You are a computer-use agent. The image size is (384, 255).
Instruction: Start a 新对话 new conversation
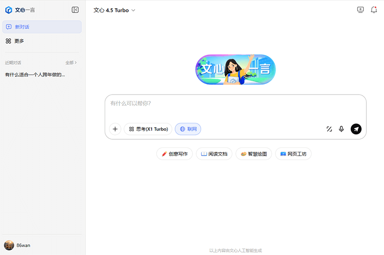42,27
